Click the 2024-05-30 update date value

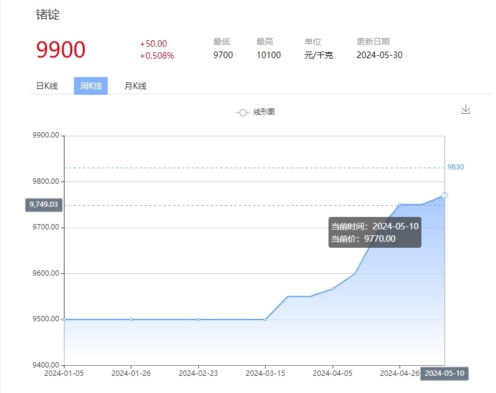[379, 55]
